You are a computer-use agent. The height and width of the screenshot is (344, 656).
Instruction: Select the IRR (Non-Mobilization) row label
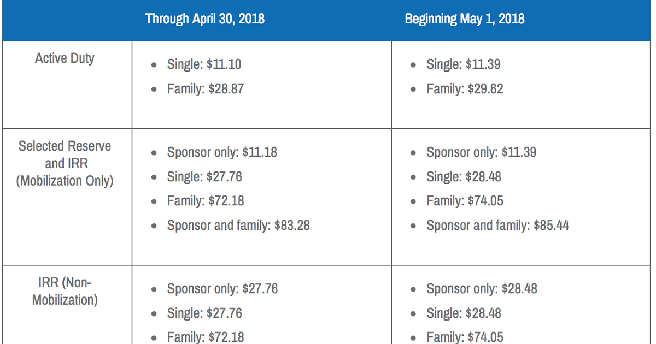pyautogui.click(x=65, y=291)
